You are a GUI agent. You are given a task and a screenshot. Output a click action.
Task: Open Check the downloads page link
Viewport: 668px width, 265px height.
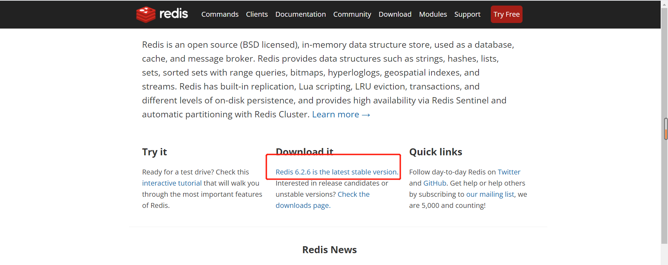(x=323, y=200)
